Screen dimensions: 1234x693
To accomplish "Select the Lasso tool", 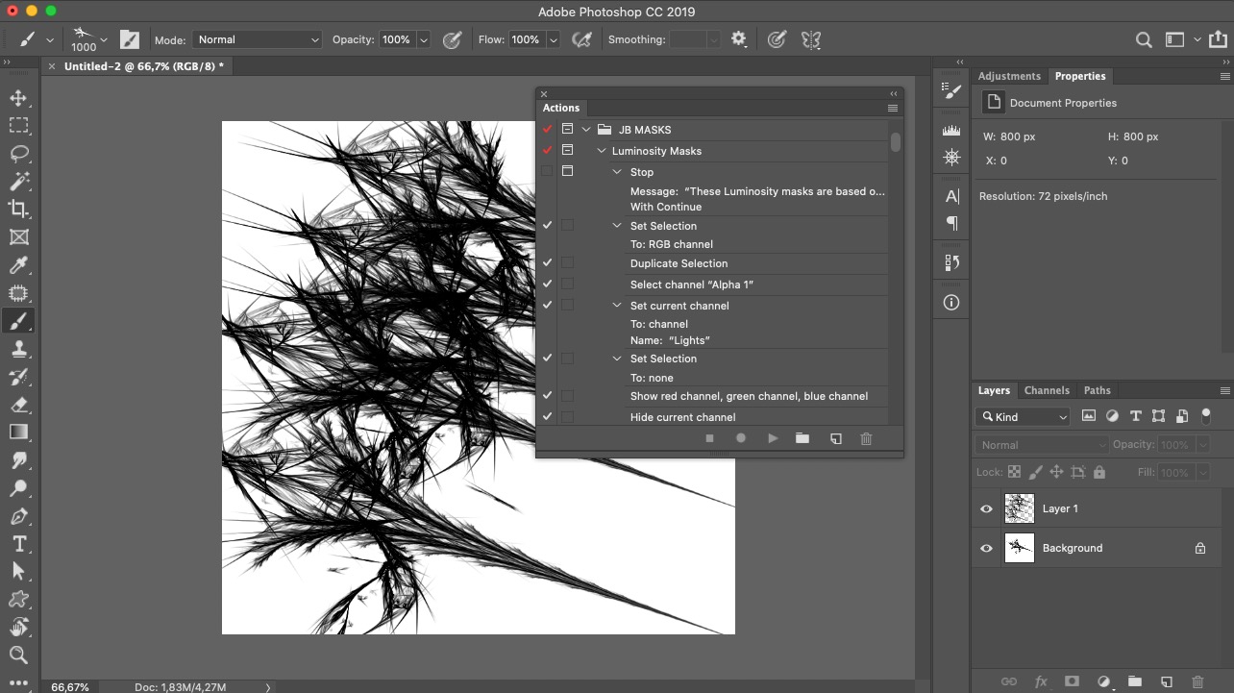I will 18,154.
